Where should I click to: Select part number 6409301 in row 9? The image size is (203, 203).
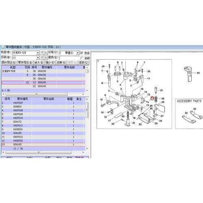(18, 130)
